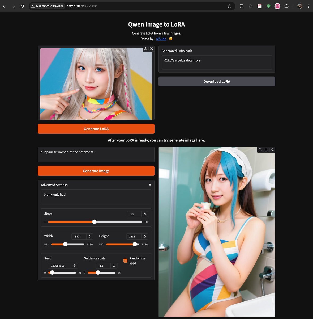Image resolution: width=313 pixels, height=319 pixels.
Task: Click the Download LoRA button
Action: tap(217, 82)
